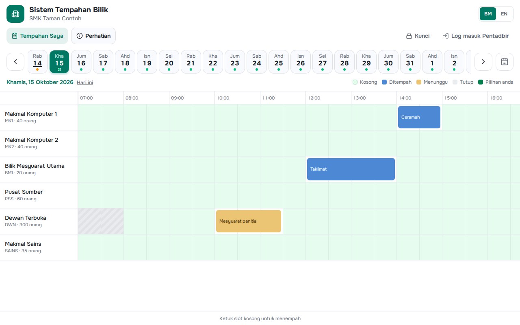Open the Taklimat booking in Bilik Mesyuarat
The height and width of the screenshot is (325, 520).
click(x=351, y=169)
